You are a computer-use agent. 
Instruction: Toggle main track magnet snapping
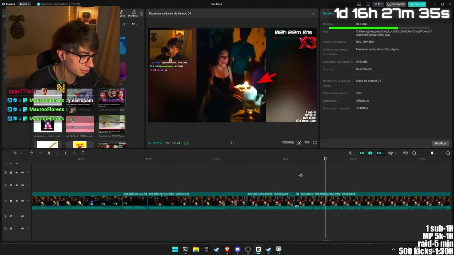[362, 153]
